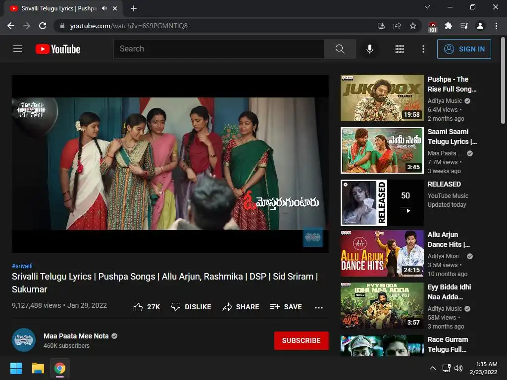Screen dimensions: 507x380
Task: Start voice search with microphone icon
Action: 369,49
